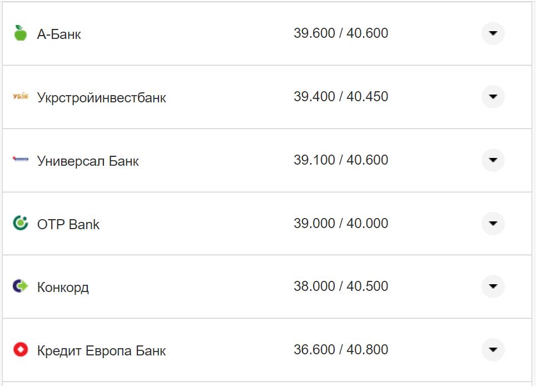This screenshot has width=536, height=386.
Task: Click the green OTP Bank logo
Action: click(21, 224)
